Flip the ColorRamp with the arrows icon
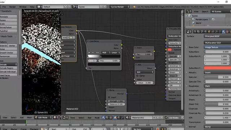The height and width of the screenshot is (130, 231). (x=97, y=52)
